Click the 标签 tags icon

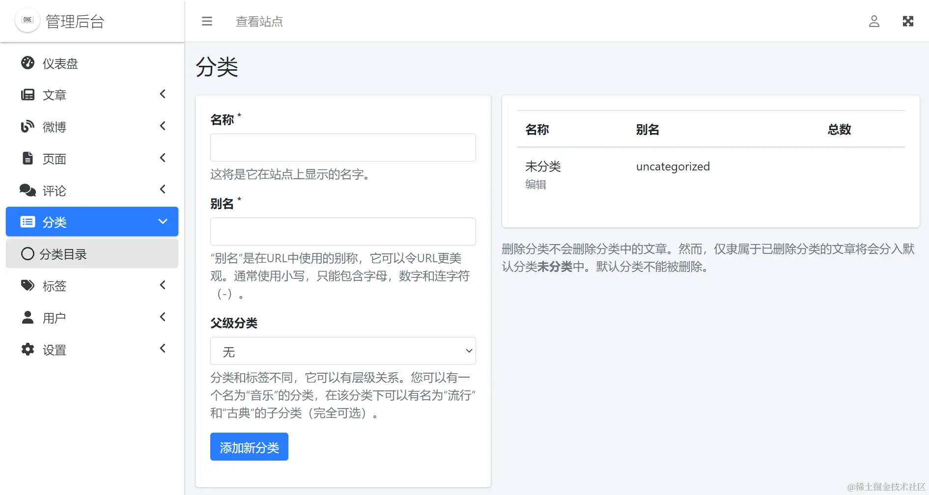(x=28, y=285)
